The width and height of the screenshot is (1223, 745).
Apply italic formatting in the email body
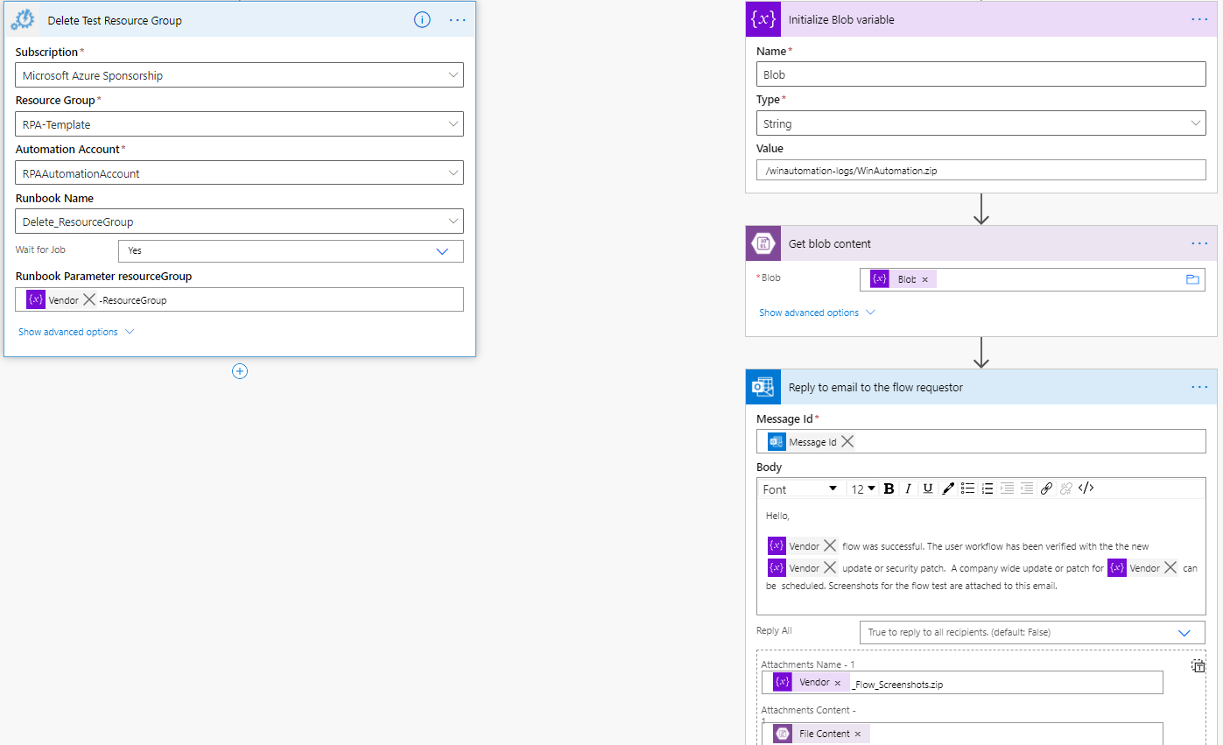(x=909, y=488)
